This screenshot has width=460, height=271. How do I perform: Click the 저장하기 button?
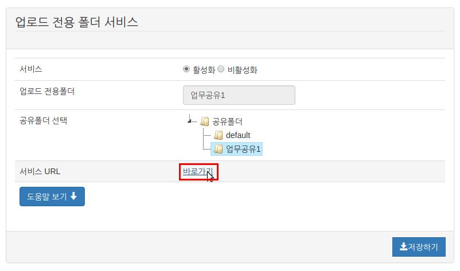419,247
